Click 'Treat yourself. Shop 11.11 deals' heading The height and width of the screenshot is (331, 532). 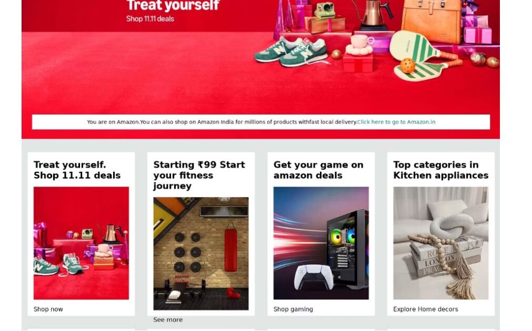pyautogui.click(x=77, y=170)
